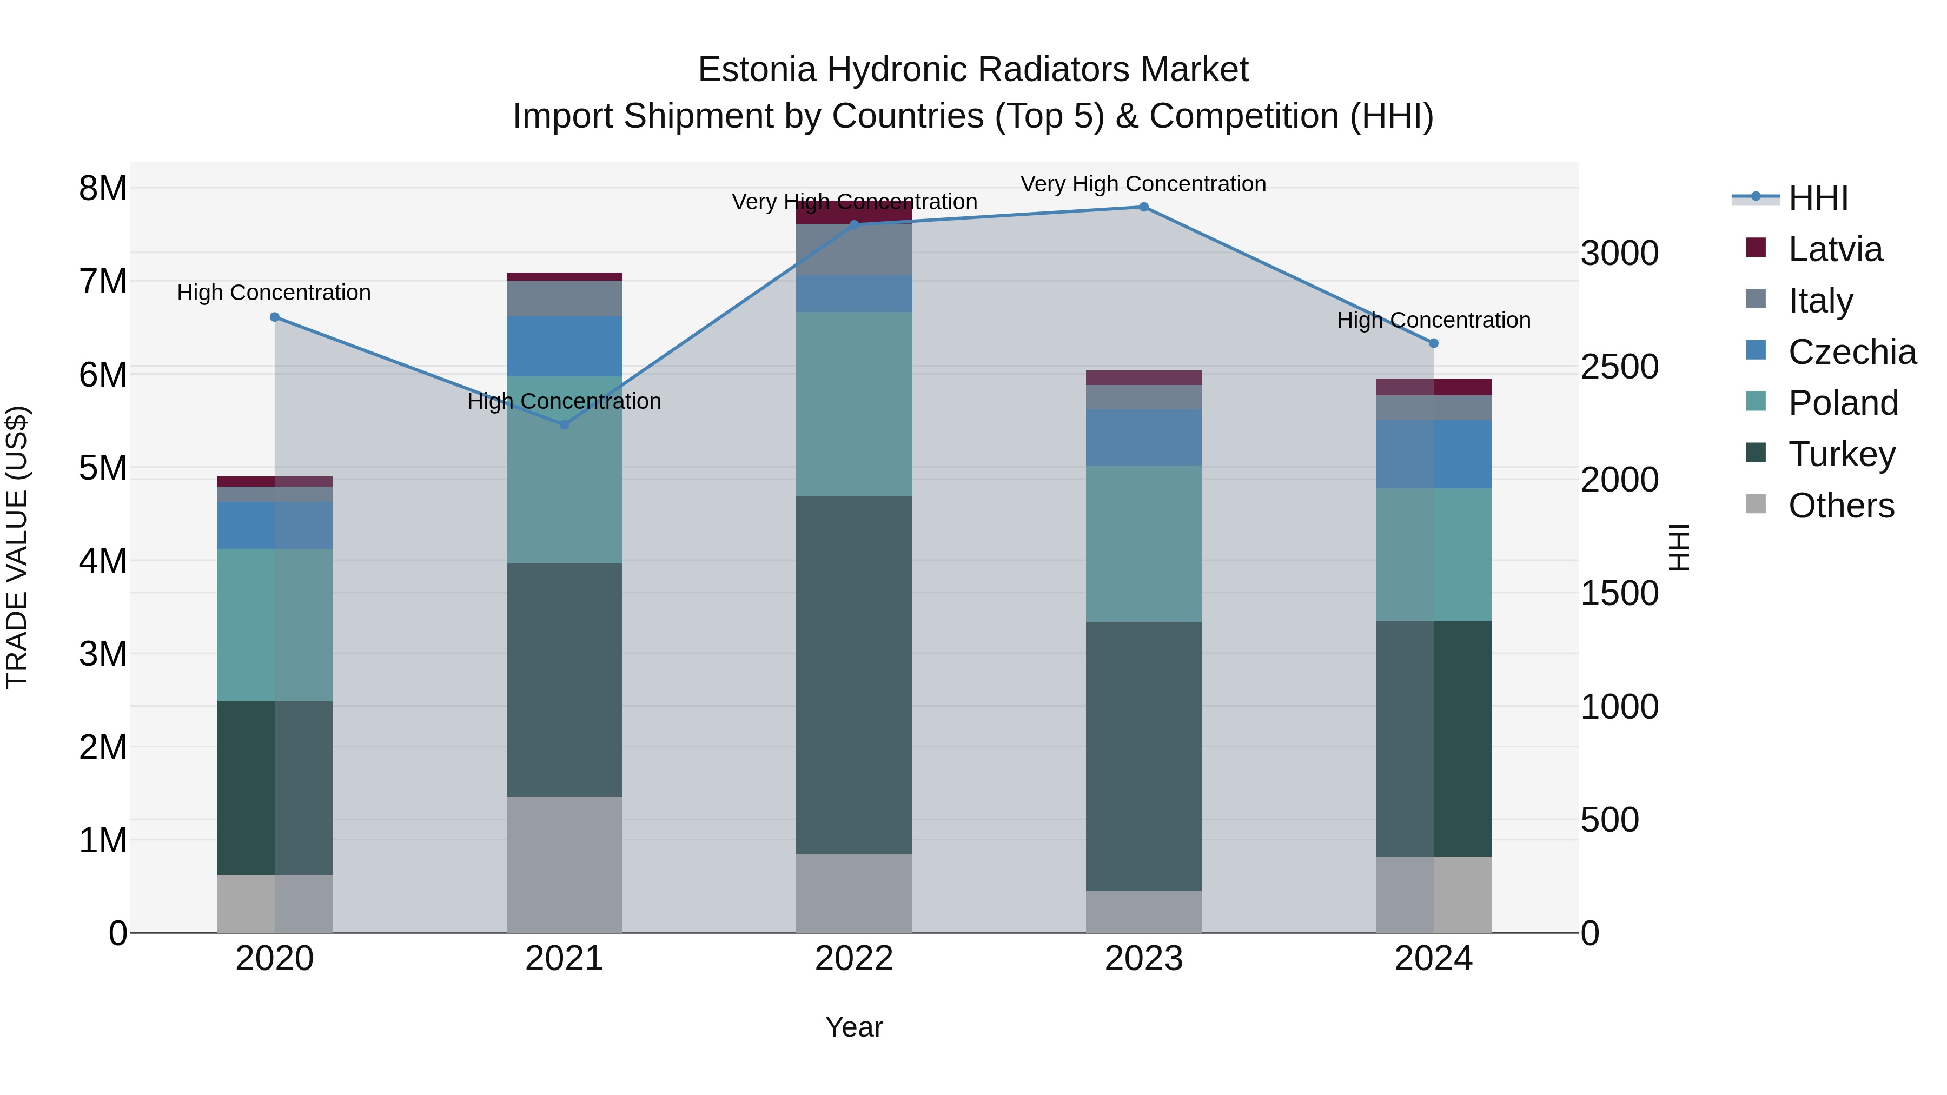
Task: Click the 2021 x-axis label
Action: tap(564, 959)
